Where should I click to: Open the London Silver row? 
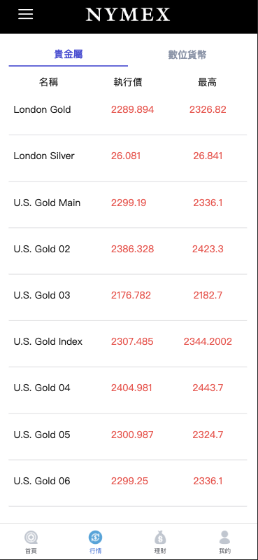tap(127, 158)
